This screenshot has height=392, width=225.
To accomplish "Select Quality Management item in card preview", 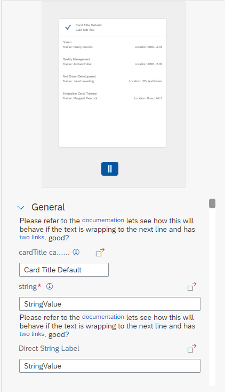I will (112, 62).
